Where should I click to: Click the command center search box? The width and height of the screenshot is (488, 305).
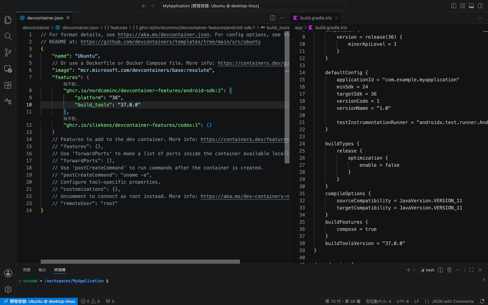(253, 6)
